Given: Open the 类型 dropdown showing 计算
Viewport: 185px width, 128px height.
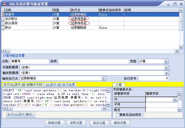Looking at the screenshot, I should pos(166,61).
